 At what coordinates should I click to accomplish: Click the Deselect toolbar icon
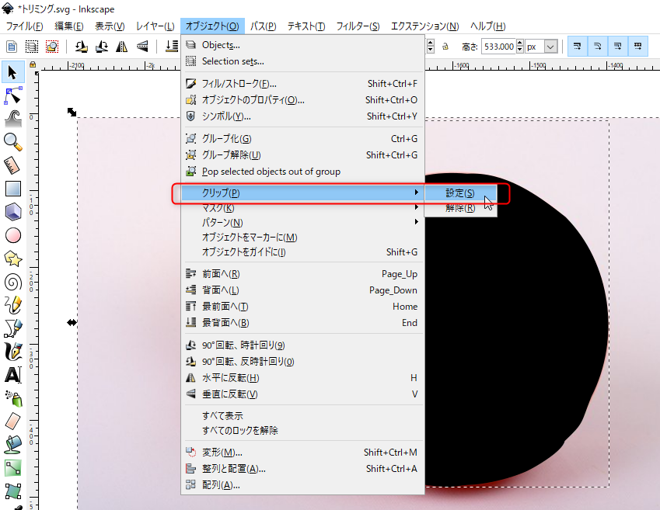52,47
